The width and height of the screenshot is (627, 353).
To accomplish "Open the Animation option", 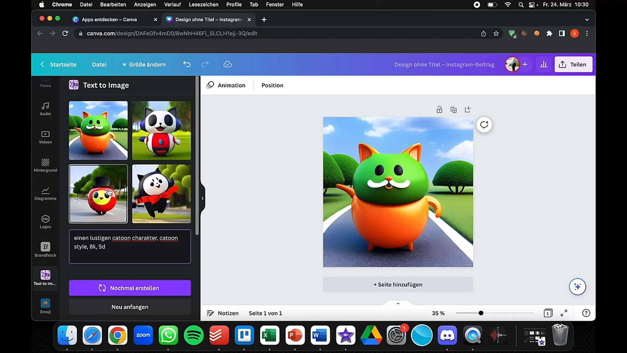I will [226, 85].
